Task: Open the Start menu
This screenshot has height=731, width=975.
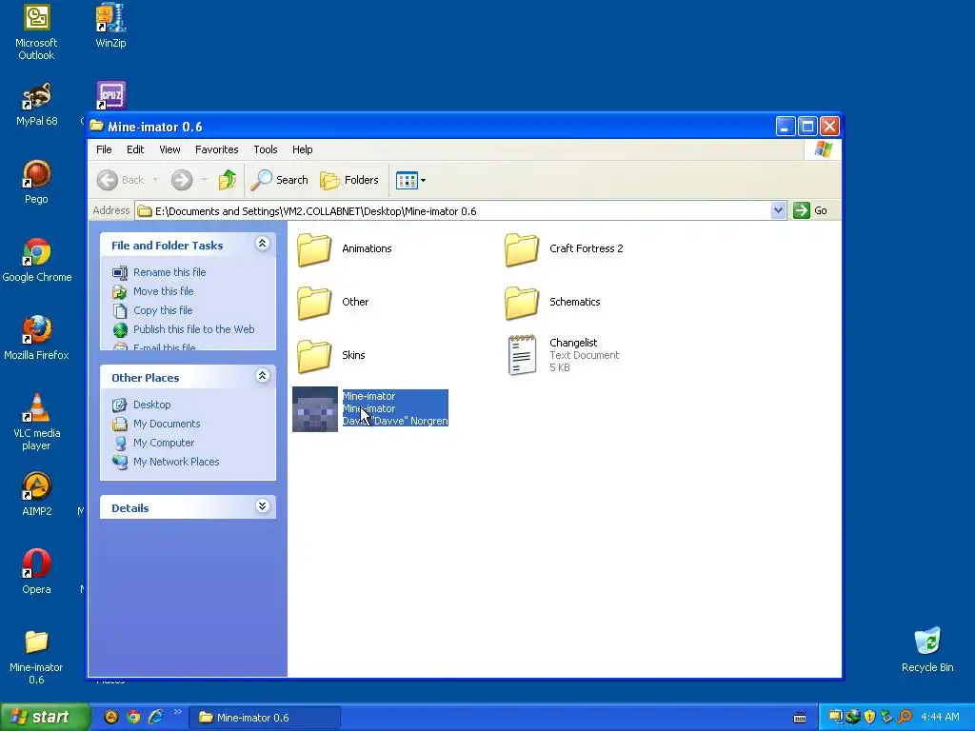Action: pos(45,718)
